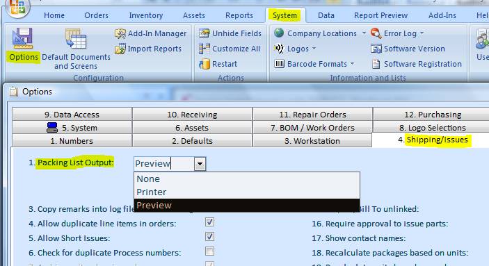Screen dimensions: 489x266
Task: Open the Assets ribbon tab
Action: click(x=194, y=15)
